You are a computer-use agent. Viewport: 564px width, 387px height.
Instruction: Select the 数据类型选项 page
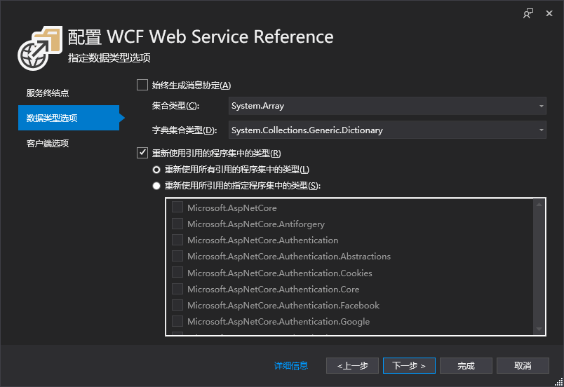tap(69, 118)
